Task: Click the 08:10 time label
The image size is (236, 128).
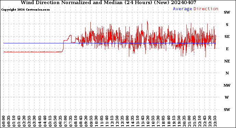Action: coord(76,121)
